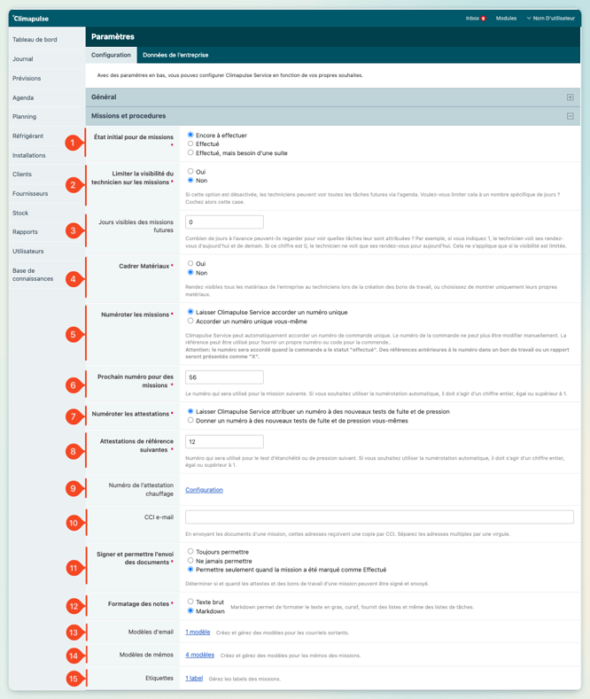Select the 'Effectué' initial state radio

point(190,144)
